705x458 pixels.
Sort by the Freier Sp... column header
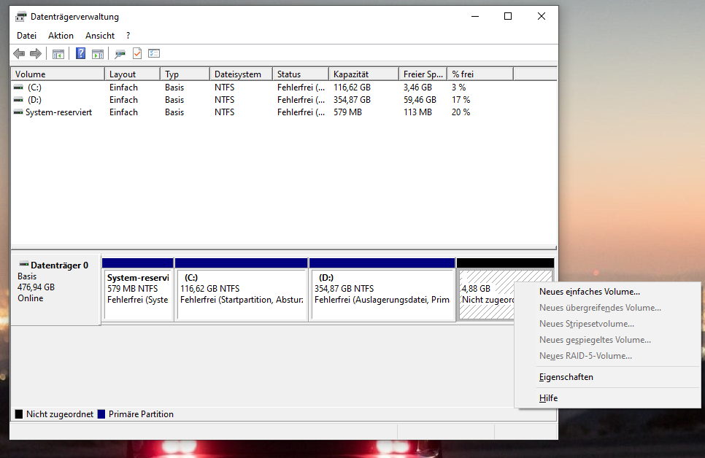pos(423,74)
